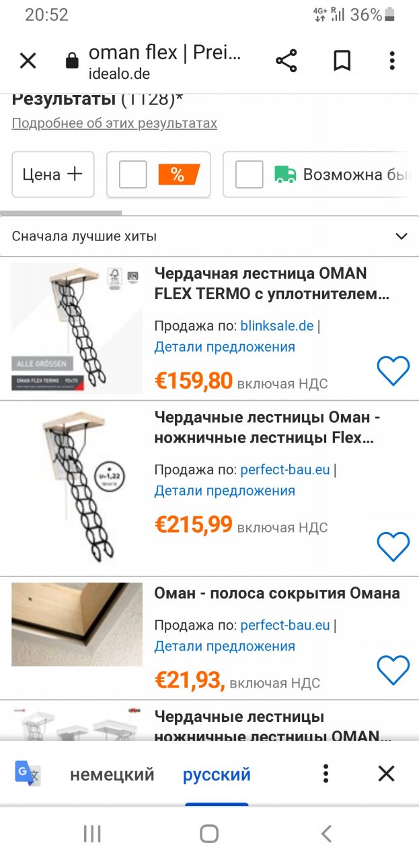Image resolution: width=419 pixels, height=862 pixels.
Task: Enable the percent discount filter checkbox
Action: point(132,175)
